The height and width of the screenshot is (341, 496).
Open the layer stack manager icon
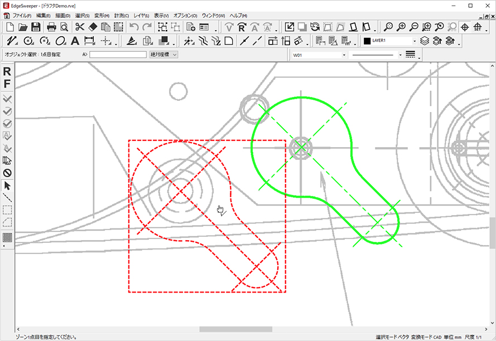pos(425,41)
